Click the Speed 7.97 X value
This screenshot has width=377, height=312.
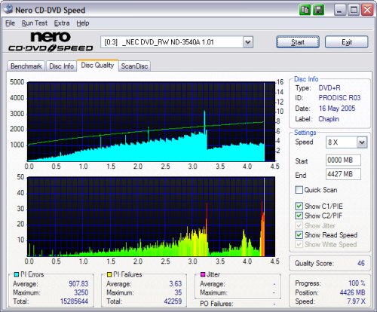click(x=356, y=301)
